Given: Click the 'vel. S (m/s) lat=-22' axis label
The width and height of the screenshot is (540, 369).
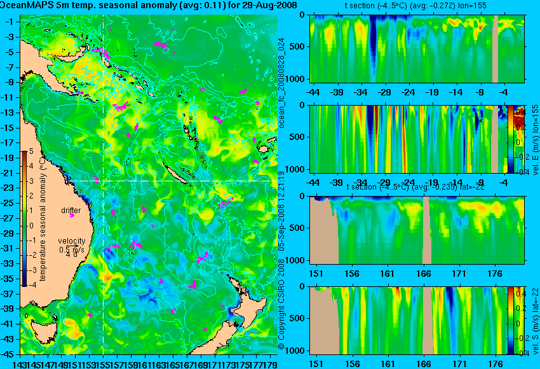Looking at the screenshot, I should (535, 321).
